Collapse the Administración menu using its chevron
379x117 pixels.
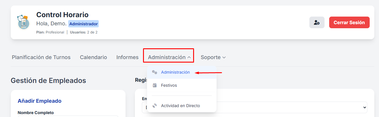point(189,58)
